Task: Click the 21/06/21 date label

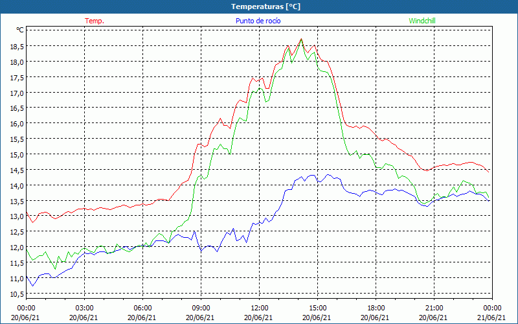Action: 491,318
